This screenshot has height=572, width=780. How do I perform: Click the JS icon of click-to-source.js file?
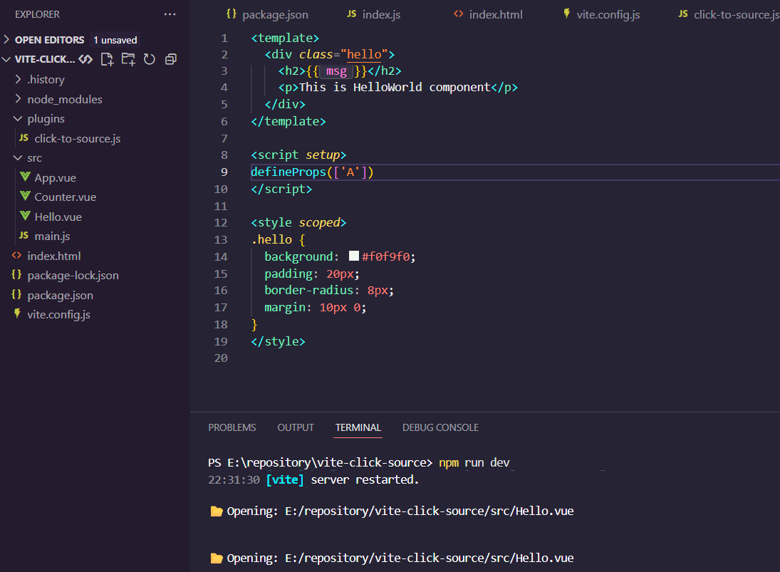(24, 137)
